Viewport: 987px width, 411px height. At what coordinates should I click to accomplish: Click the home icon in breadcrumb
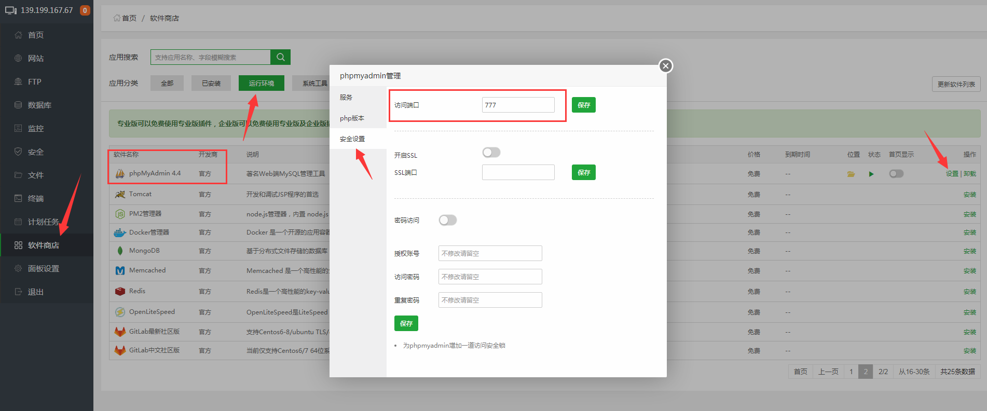117,18
